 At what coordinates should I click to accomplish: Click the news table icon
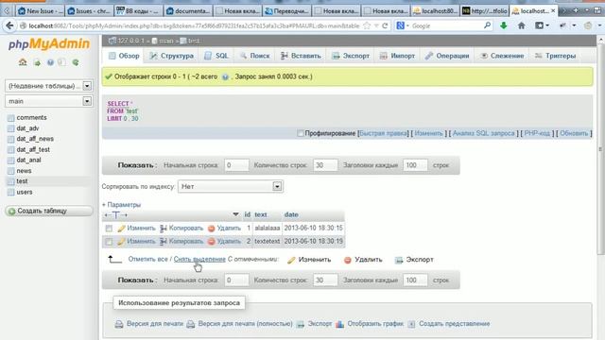[x=10, y=171]
